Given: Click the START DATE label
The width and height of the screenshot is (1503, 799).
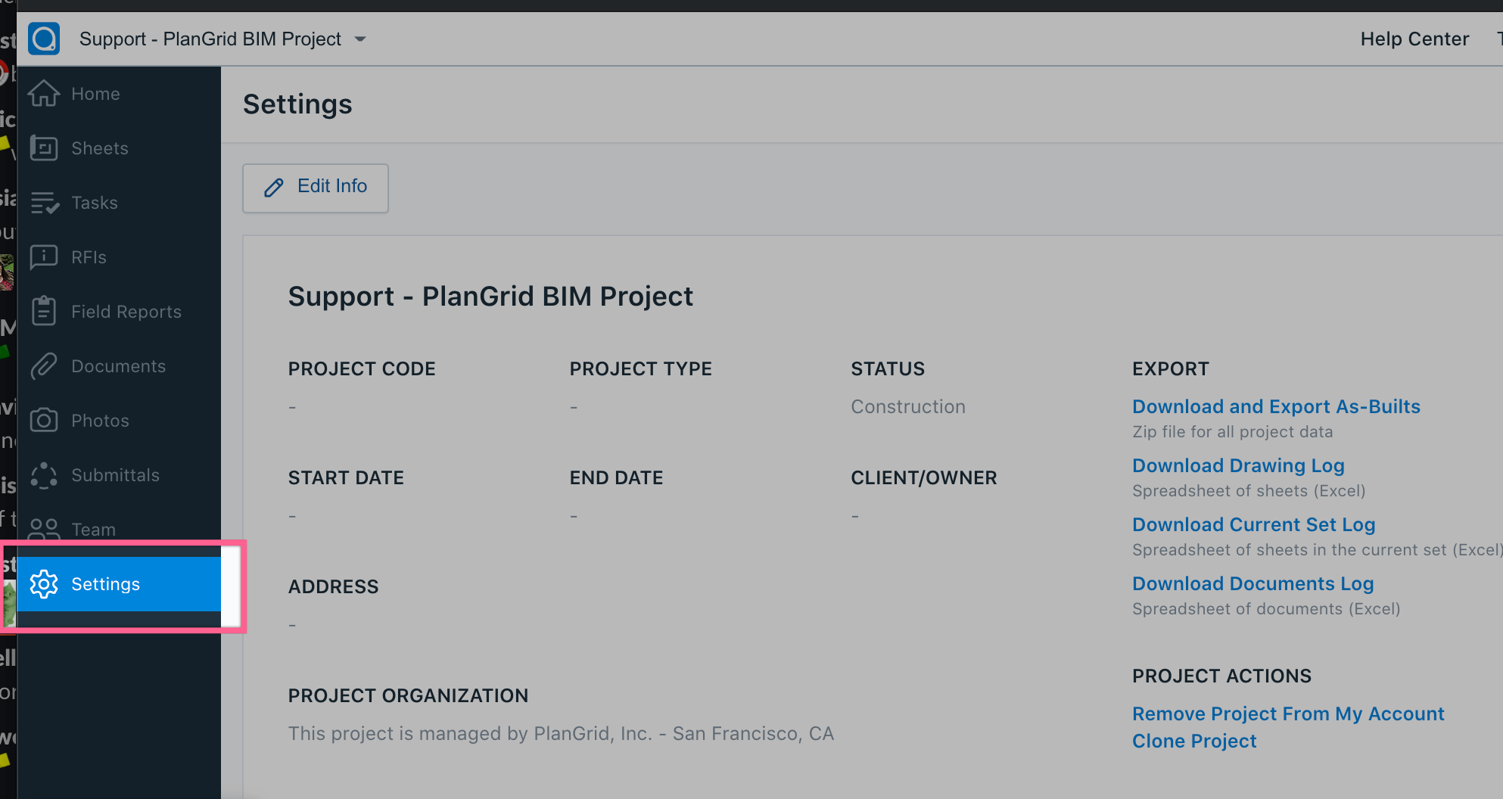Looking at the screenshot, I should 346,477.
